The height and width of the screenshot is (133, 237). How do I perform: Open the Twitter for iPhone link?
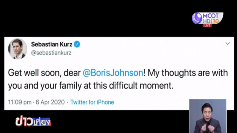(92, 102)
